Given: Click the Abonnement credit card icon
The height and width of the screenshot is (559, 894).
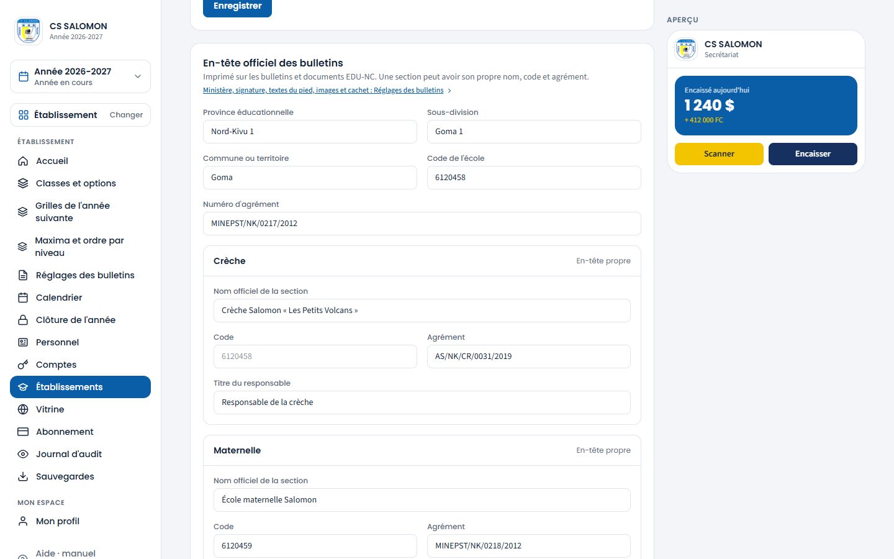Looking at the screenshot, I should 23,432.
